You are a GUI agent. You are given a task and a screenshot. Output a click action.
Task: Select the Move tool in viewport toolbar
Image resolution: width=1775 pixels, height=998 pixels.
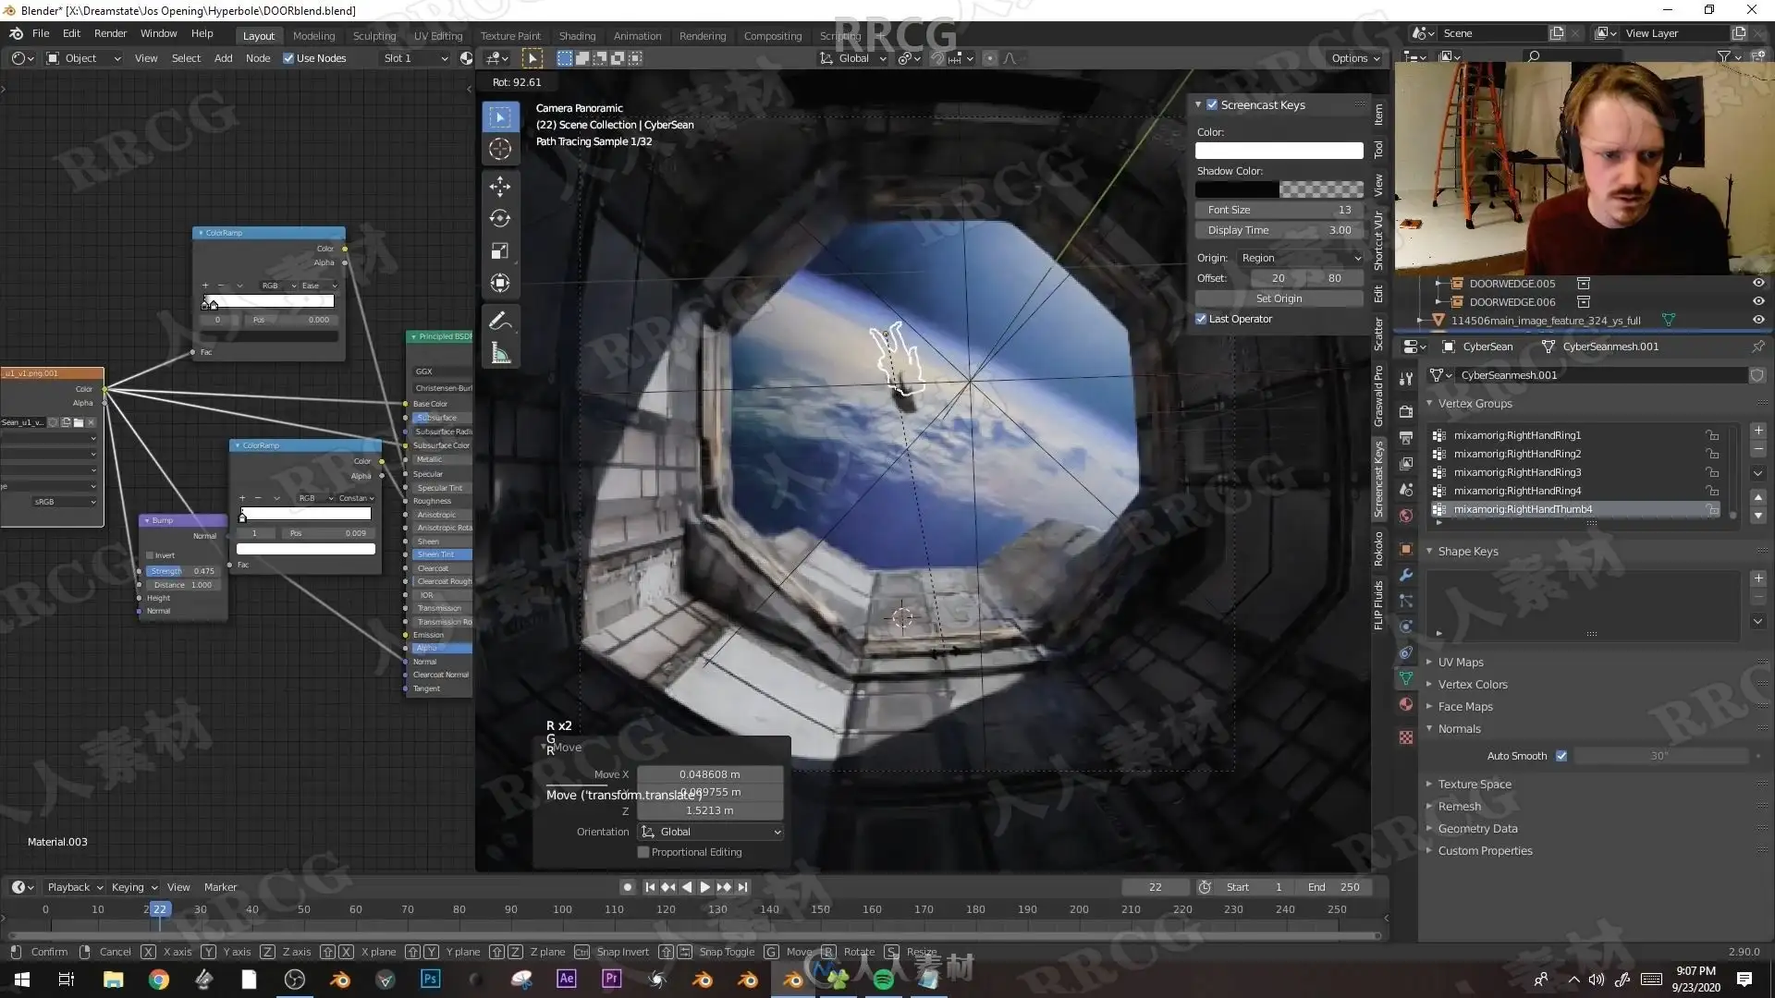click(500, 186)
